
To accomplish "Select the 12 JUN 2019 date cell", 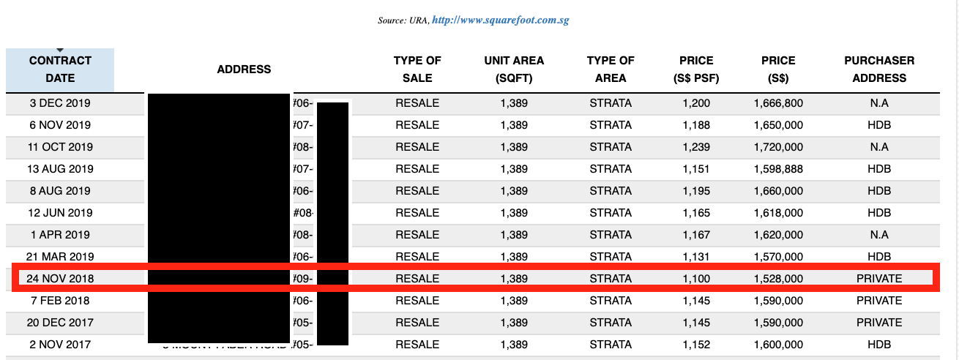I will [x=60, y=213].
